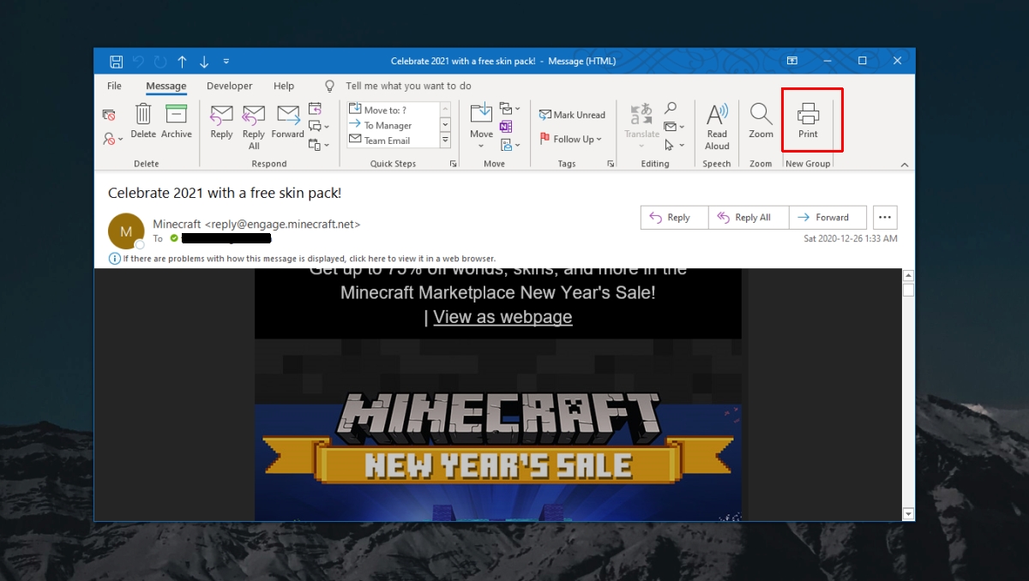Click Reply button in message header
The width and height of the screenshot is (1029, 581).
coord(675,218)
